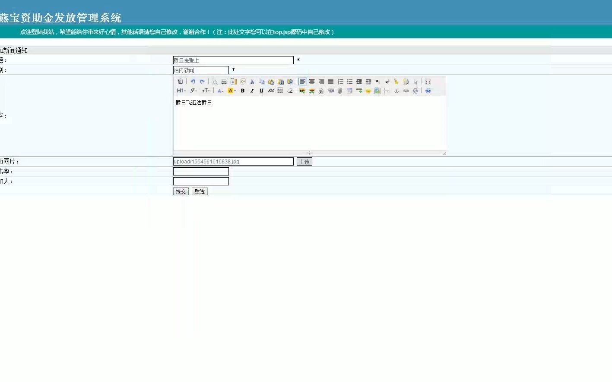
Task: Open the text color picker
Action: click(220, 91)
